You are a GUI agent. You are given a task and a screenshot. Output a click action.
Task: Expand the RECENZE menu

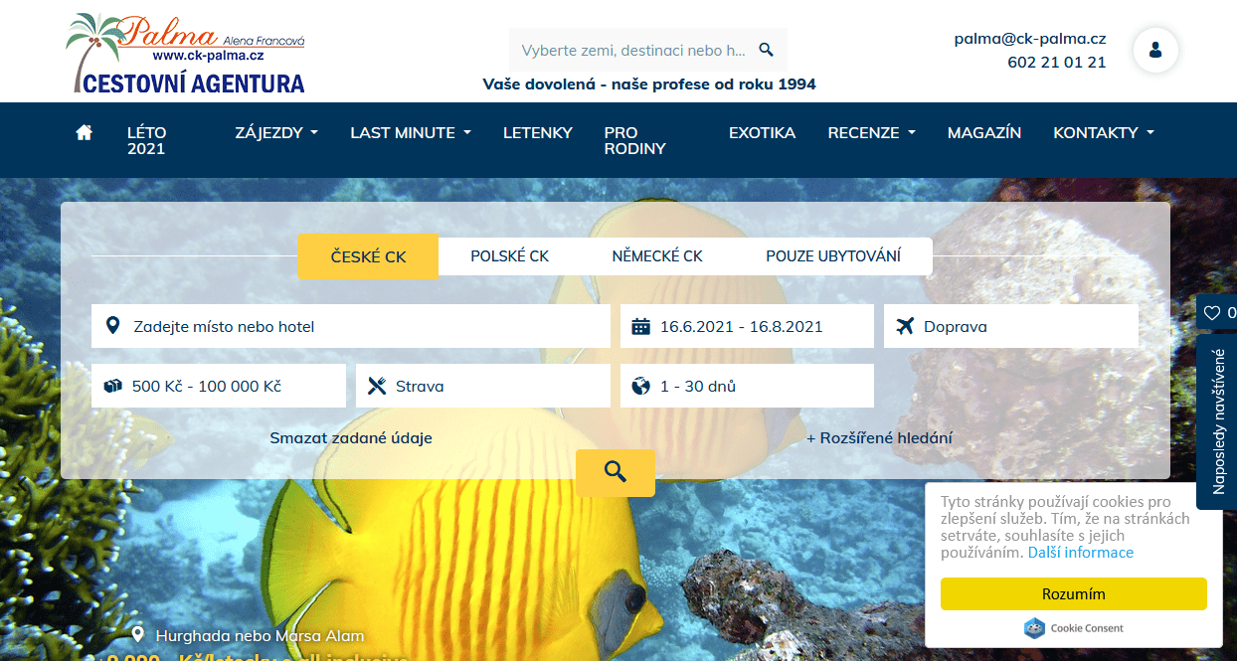coord(872,132)
